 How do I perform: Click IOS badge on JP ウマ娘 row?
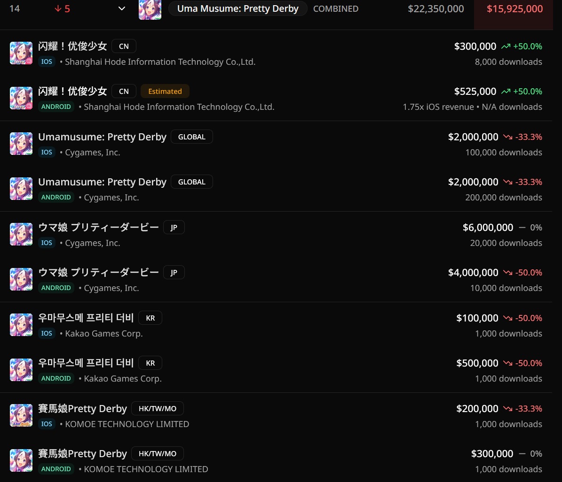[47, 243]
